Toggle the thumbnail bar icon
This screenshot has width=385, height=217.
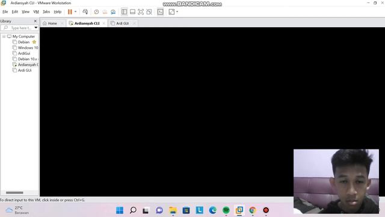point(132,12)
